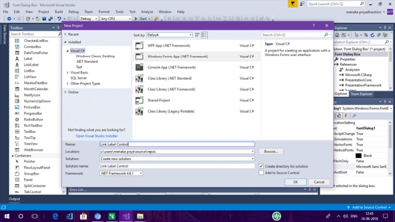
Task: Collapse the Visual C# tree node
Action: pyautogui.click(x=67, y=50)
